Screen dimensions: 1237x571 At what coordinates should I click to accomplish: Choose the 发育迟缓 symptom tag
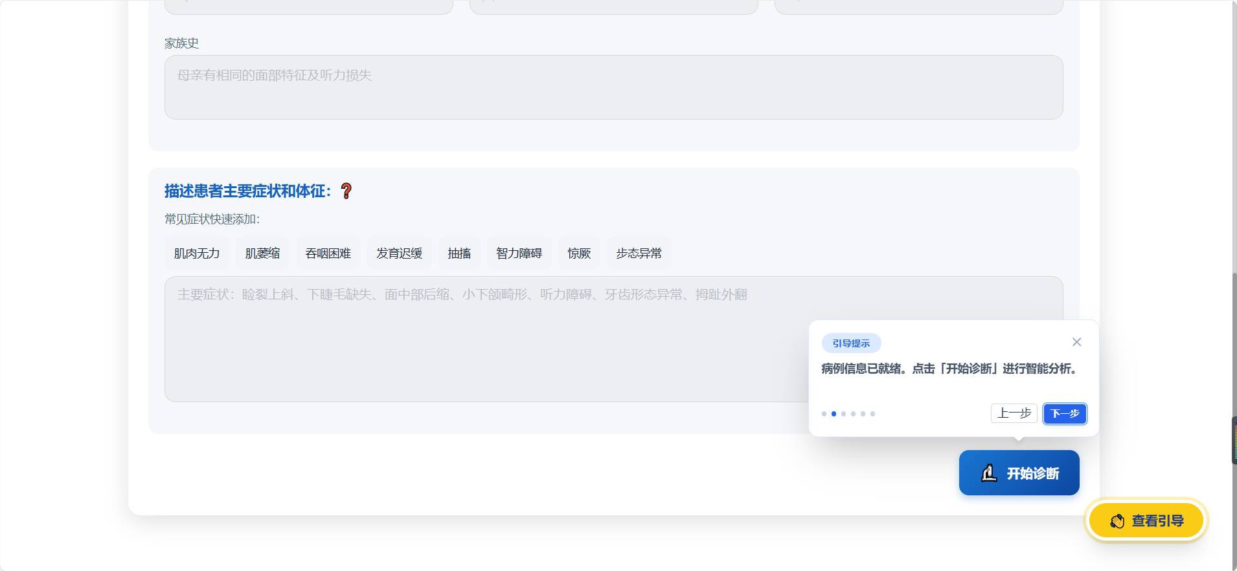pyautogui.click(x=399, y=253)
